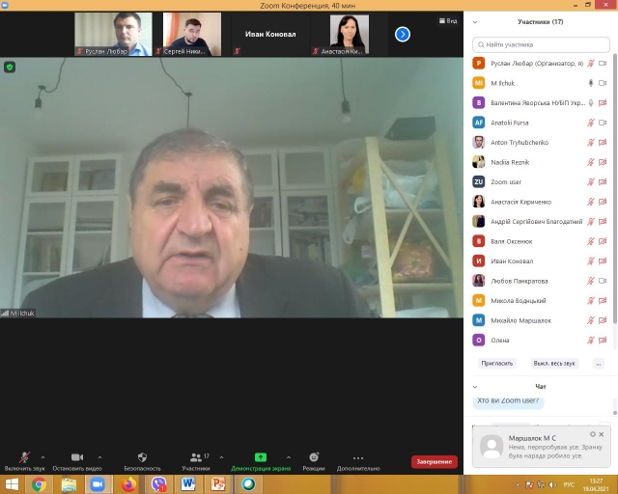Open Zoom icon in taskbar
This screenshot has width=618, height=494.
point(98,484)
